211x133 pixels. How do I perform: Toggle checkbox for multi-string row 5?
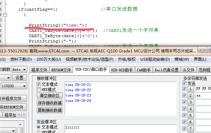click(184, 115)
